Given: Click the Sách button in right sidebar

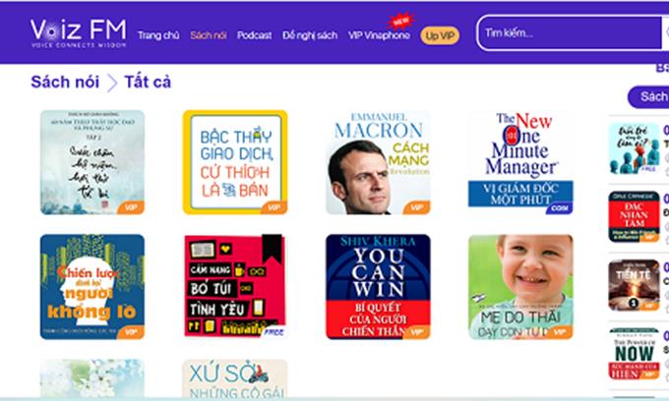Looking at the screenshot, I should click(x=649, y=97).
